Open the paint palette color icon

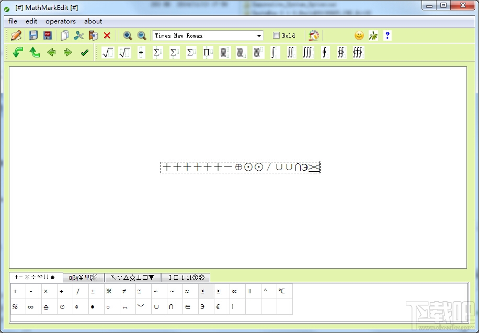click(x=313, y=35)
